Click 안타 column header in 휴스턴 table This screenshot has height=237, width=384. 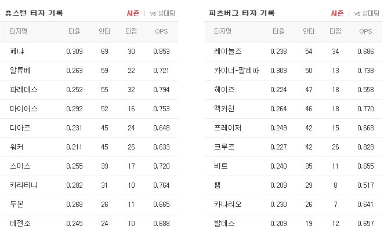[104, 31]
